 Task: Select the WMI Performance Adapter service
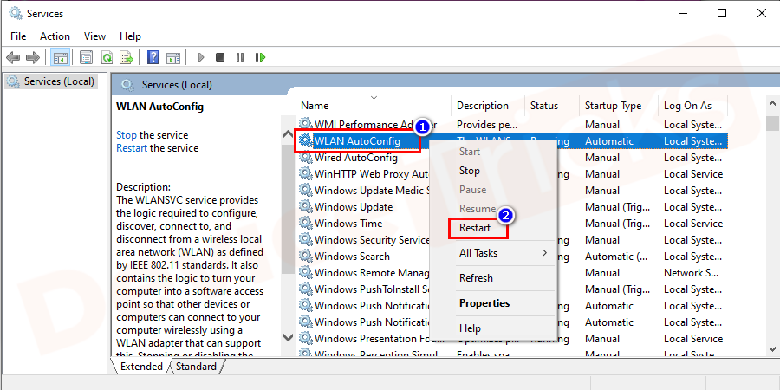pyautogui.click(x=375, y=124)
